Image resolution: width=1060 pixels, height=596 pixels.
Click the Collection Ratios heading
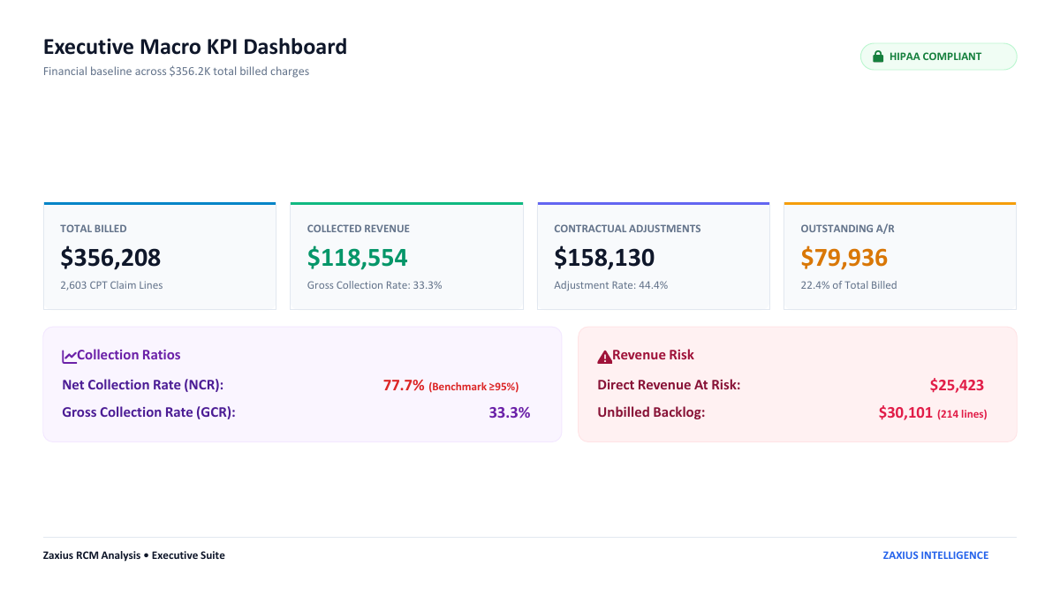[129, 355]
